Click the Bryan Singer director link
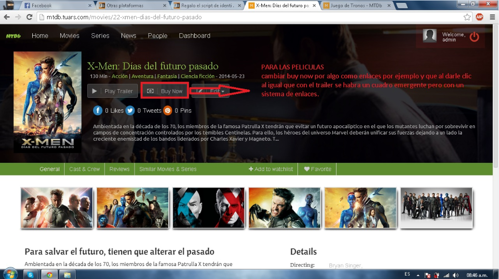 pos(345,266)
